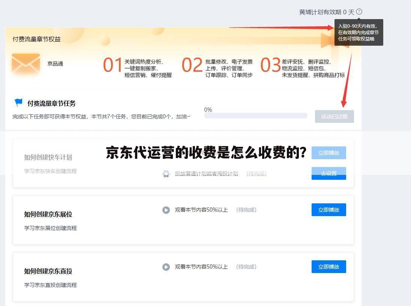Click the blue flag icon beside 付费流量章节任务

18,103
